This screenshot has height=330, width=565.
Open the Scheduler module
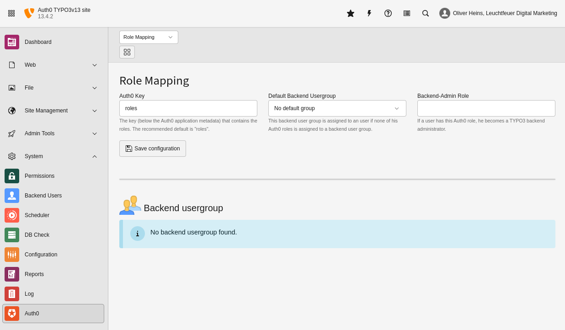click(x=53, y=215)
